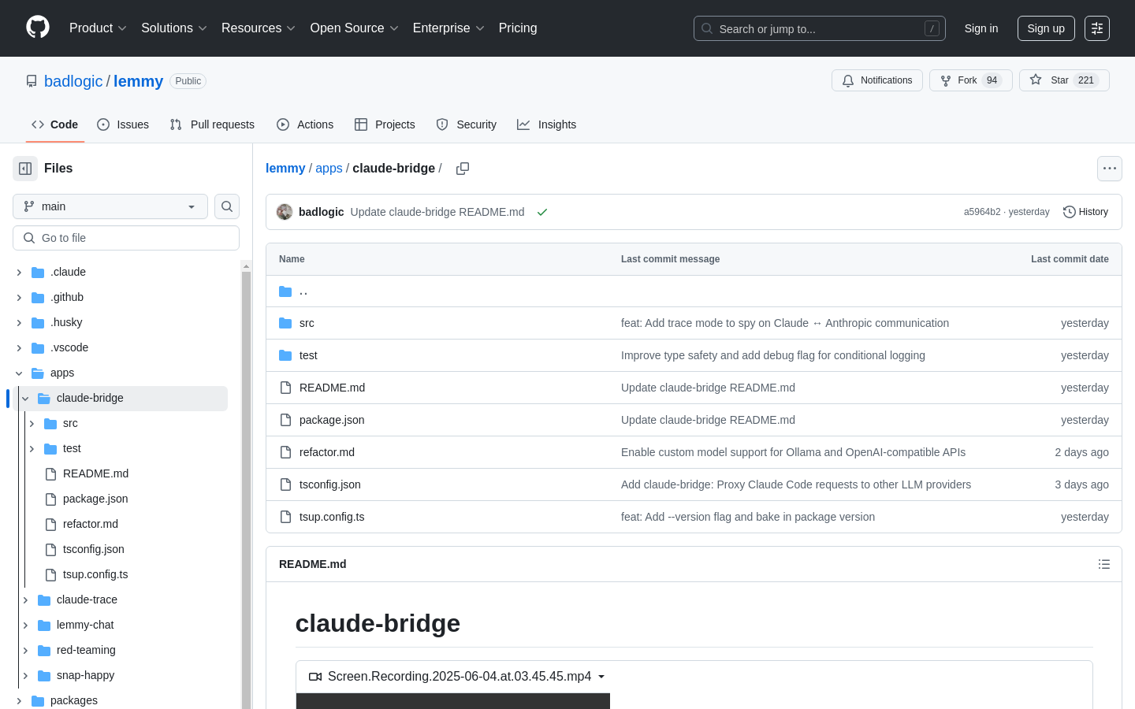Image resolution: width=1135 pixels, height=709 pixels.
Task: Open Notifications for this repository
Action: click(877, 80)
